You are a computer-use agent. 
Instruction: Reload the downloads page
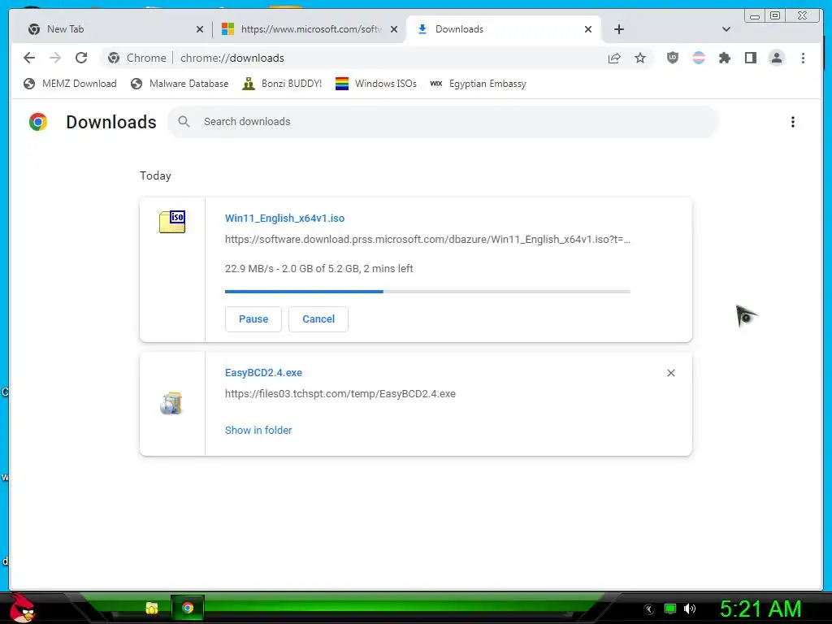(81, 58)
